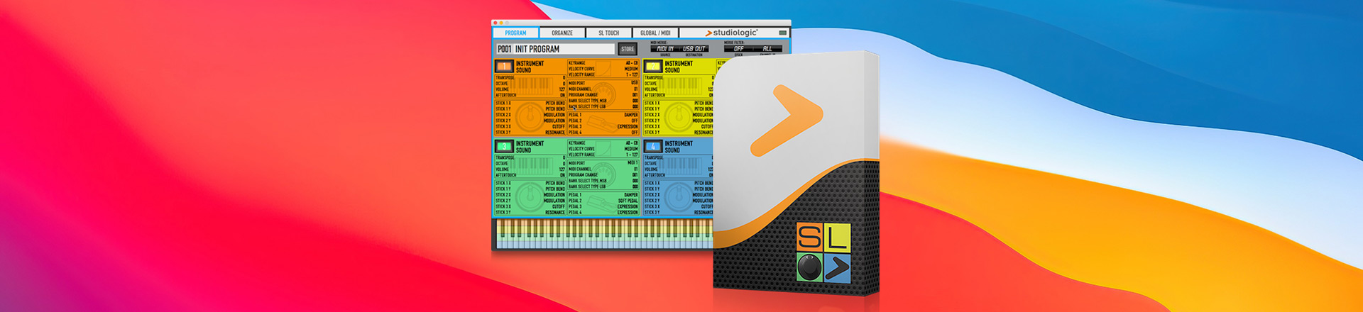Open the USB OUT merge destination selector

(694, 49)
